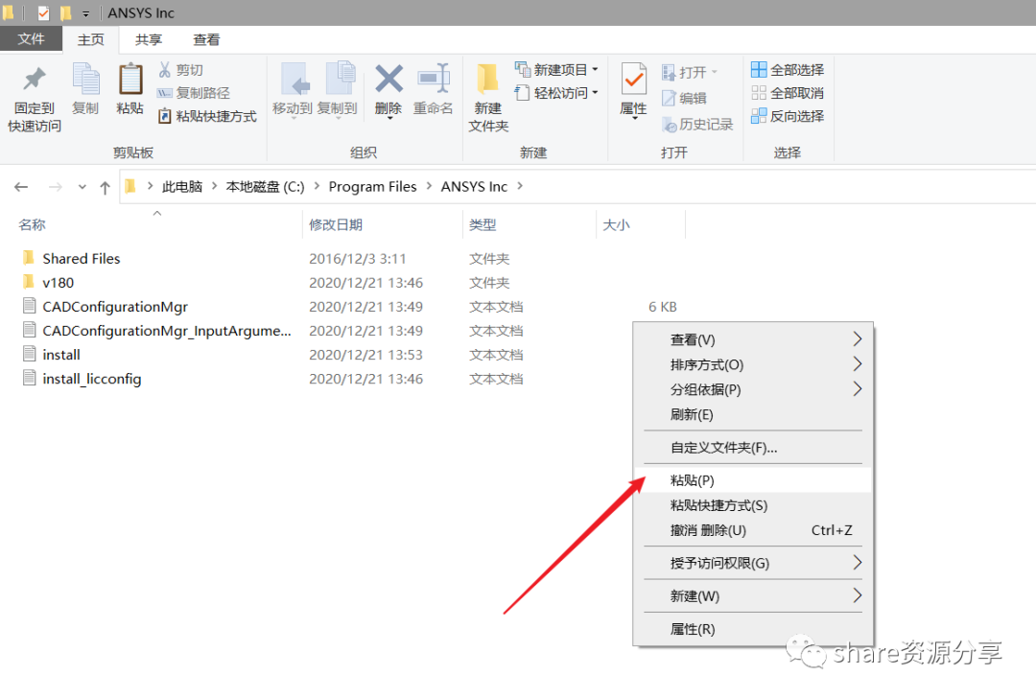Go forward with the right arrow

56,187
